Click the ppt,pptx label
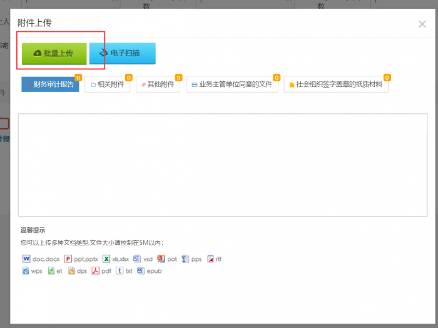This screenshot has width=438, height=328. 86,259
